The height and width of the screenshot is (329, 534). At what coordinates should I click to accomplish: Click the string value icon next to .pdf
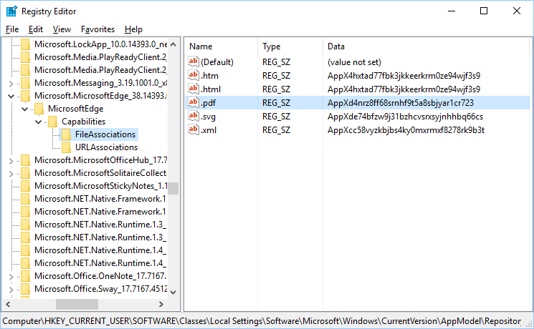[x=193, y=102]
